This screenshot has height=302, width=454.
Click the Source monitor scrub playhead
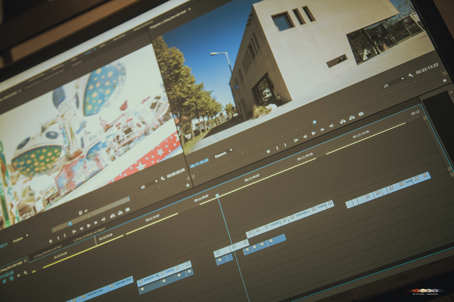[70, 224]
